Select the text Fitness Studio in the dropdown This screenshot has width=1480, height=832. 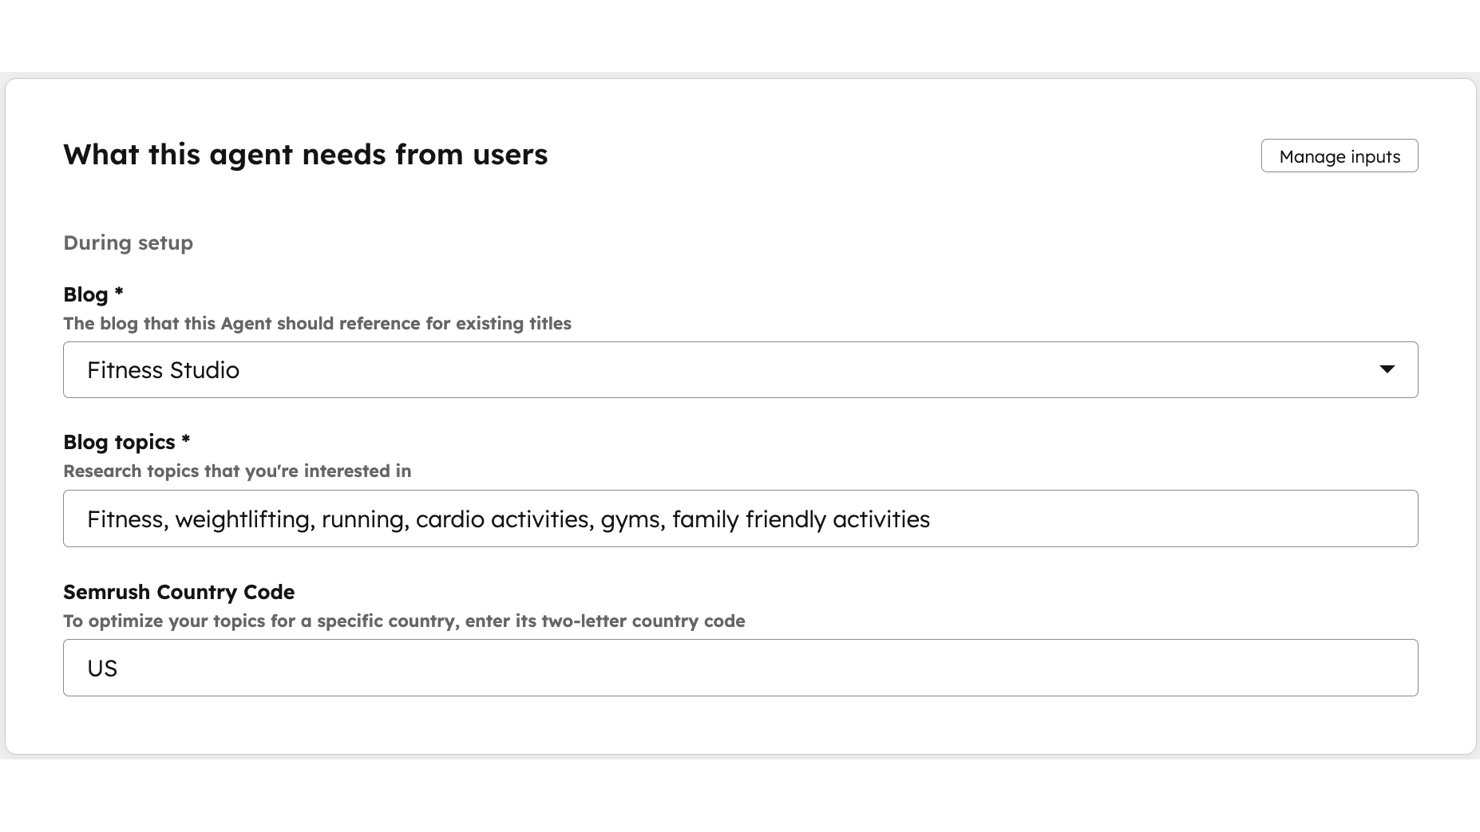(x=163, y=369)
